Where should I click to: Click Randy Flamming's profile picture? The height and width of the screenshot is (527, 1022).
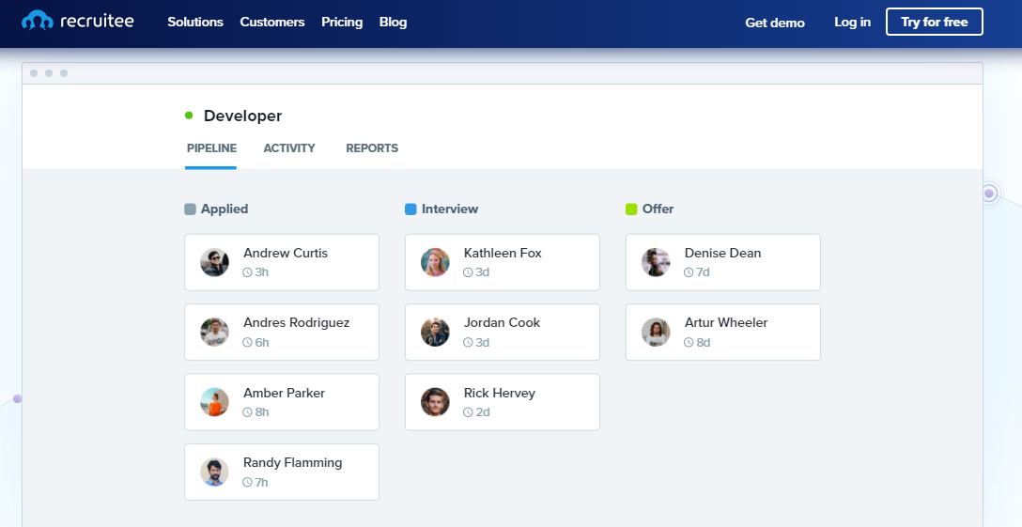click(x=215, y=472)
